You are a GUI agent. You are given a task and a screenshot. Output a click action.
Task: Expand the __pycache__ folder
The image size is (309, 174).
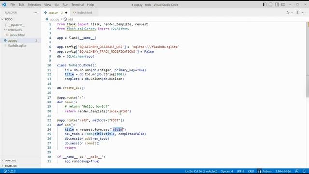pyautogui.click(x=5, y=25)
